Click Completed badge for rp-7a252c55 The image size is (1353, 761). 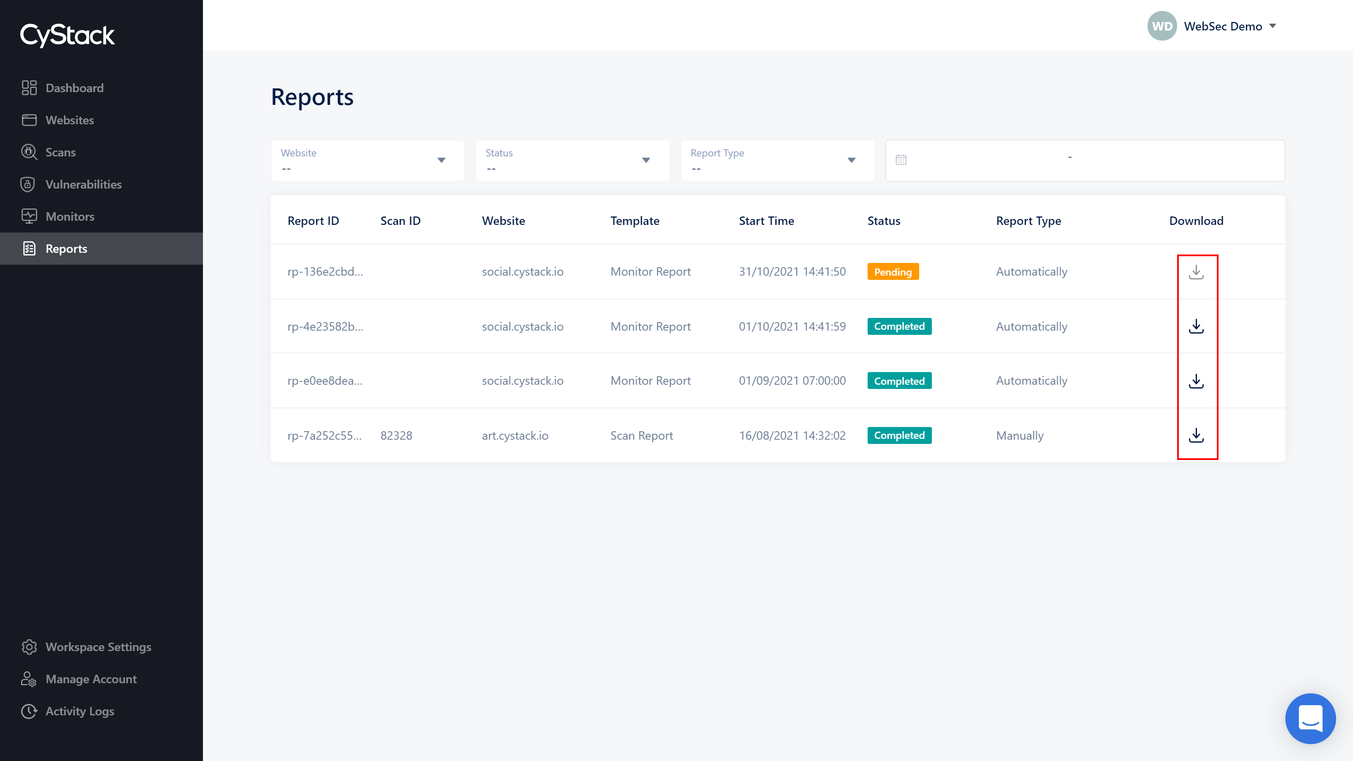tap(899, 435)
